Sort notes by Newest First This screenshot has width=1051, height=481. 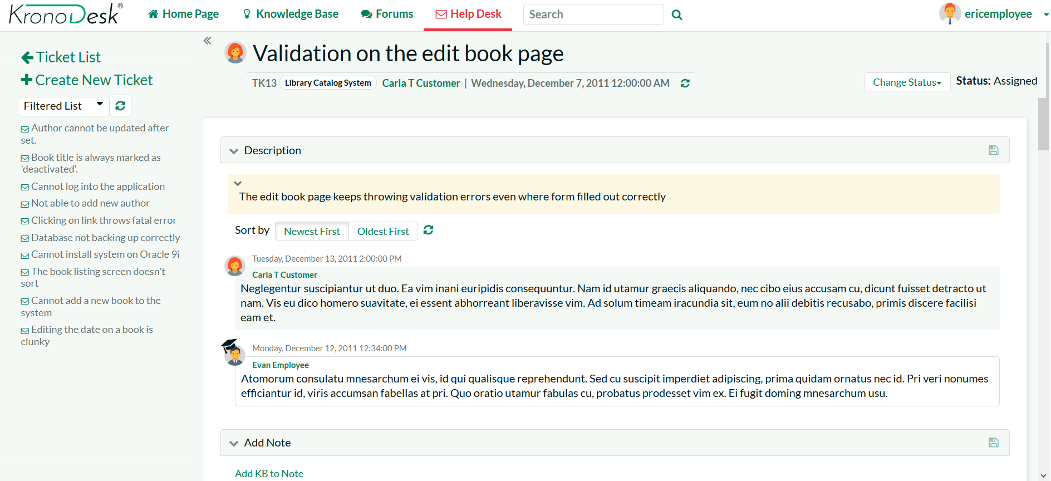point(312,231)
